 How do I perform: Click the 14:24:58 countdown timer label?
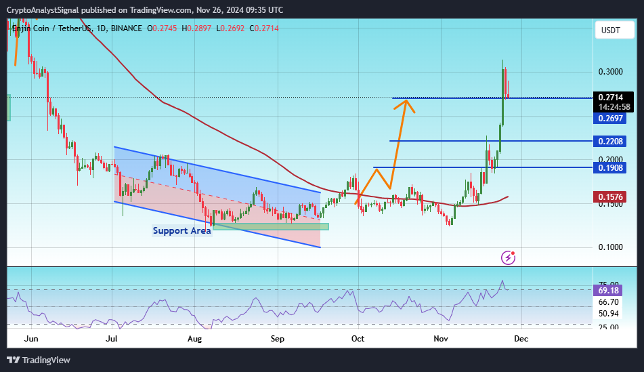[x=614, y=107]
